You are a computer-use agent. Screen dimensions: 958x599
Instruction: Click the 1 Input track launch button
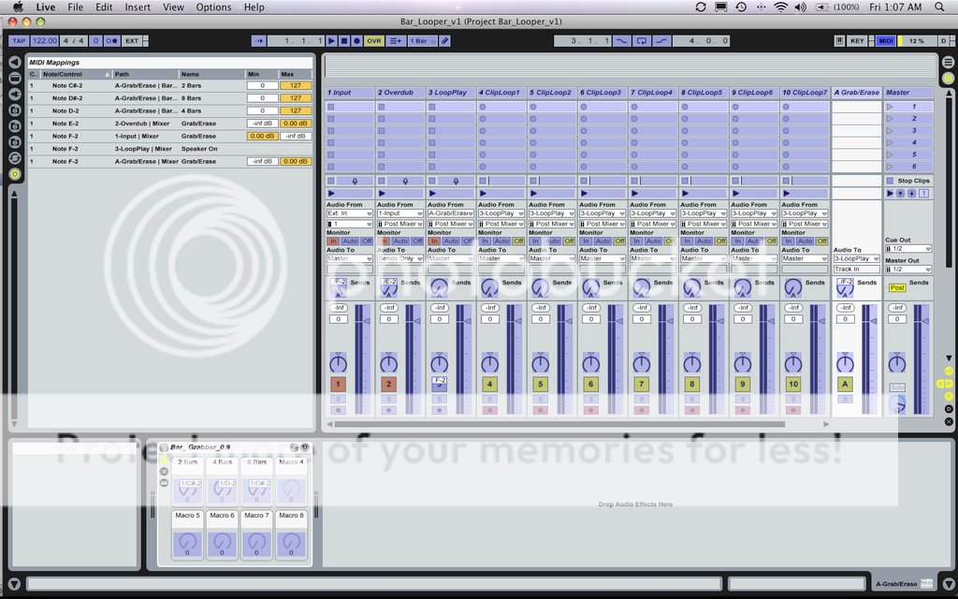[331, 193]
